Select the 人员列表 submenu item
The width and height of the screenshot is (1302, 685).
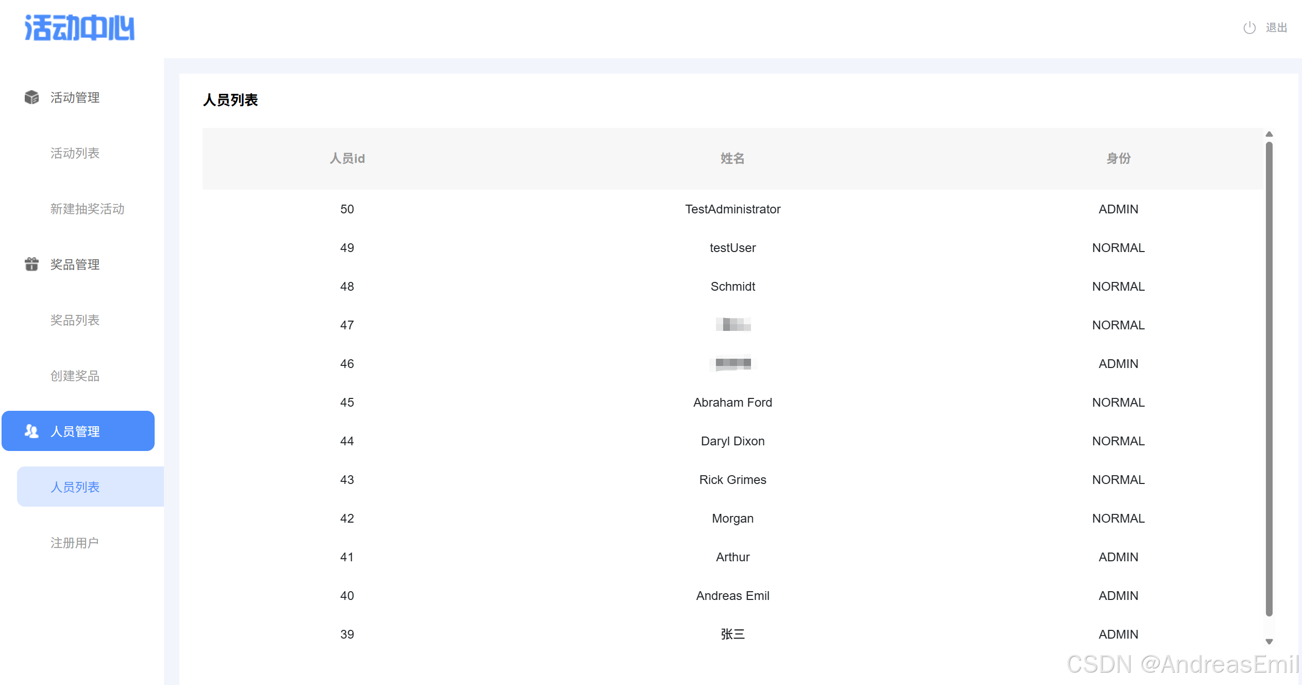(75, 487)
